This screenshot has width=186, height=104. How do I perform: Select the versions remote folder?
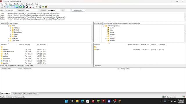[x=112, y=41]
